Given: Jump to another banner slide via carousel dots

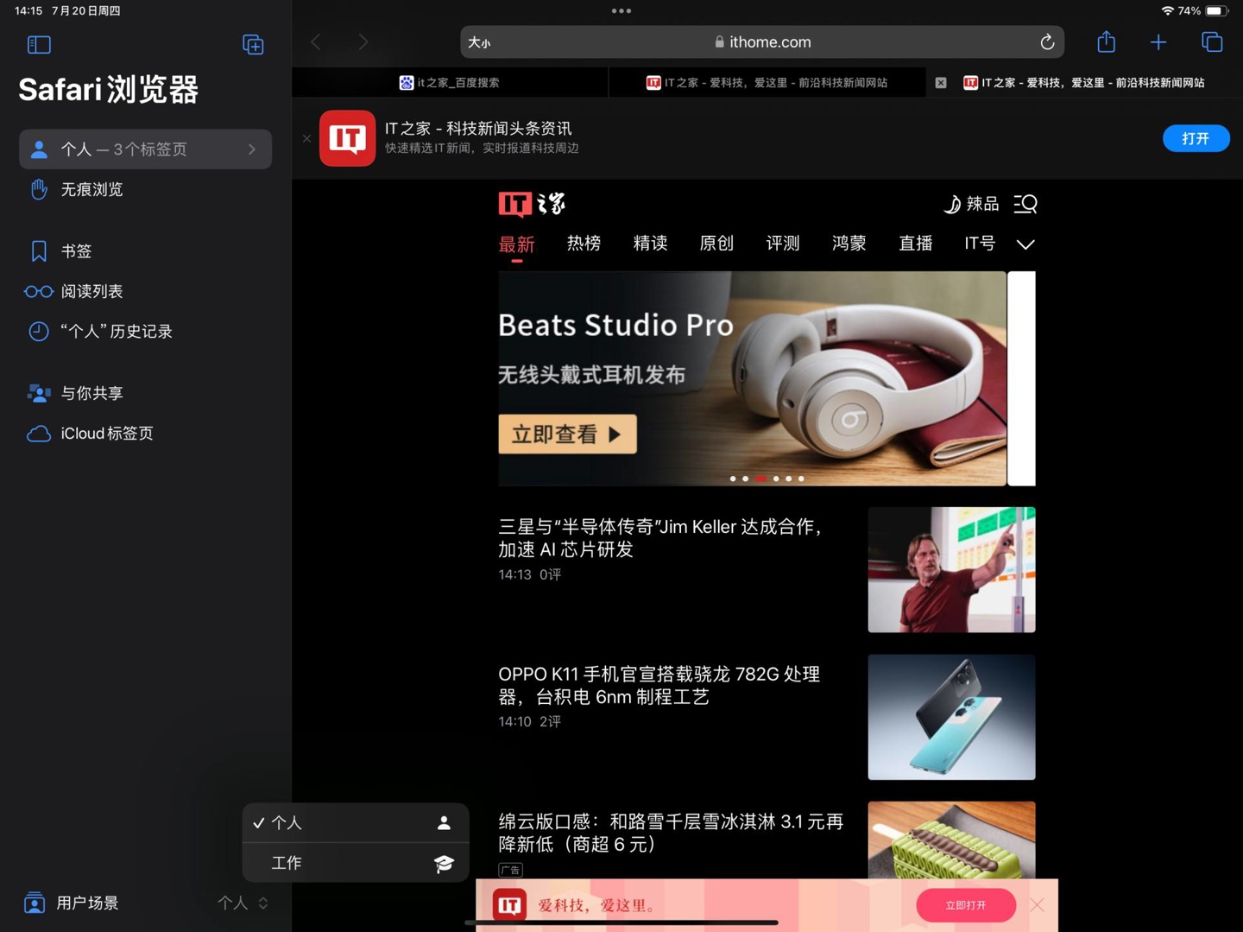Looking at the screenshot, I should [788, 478].
